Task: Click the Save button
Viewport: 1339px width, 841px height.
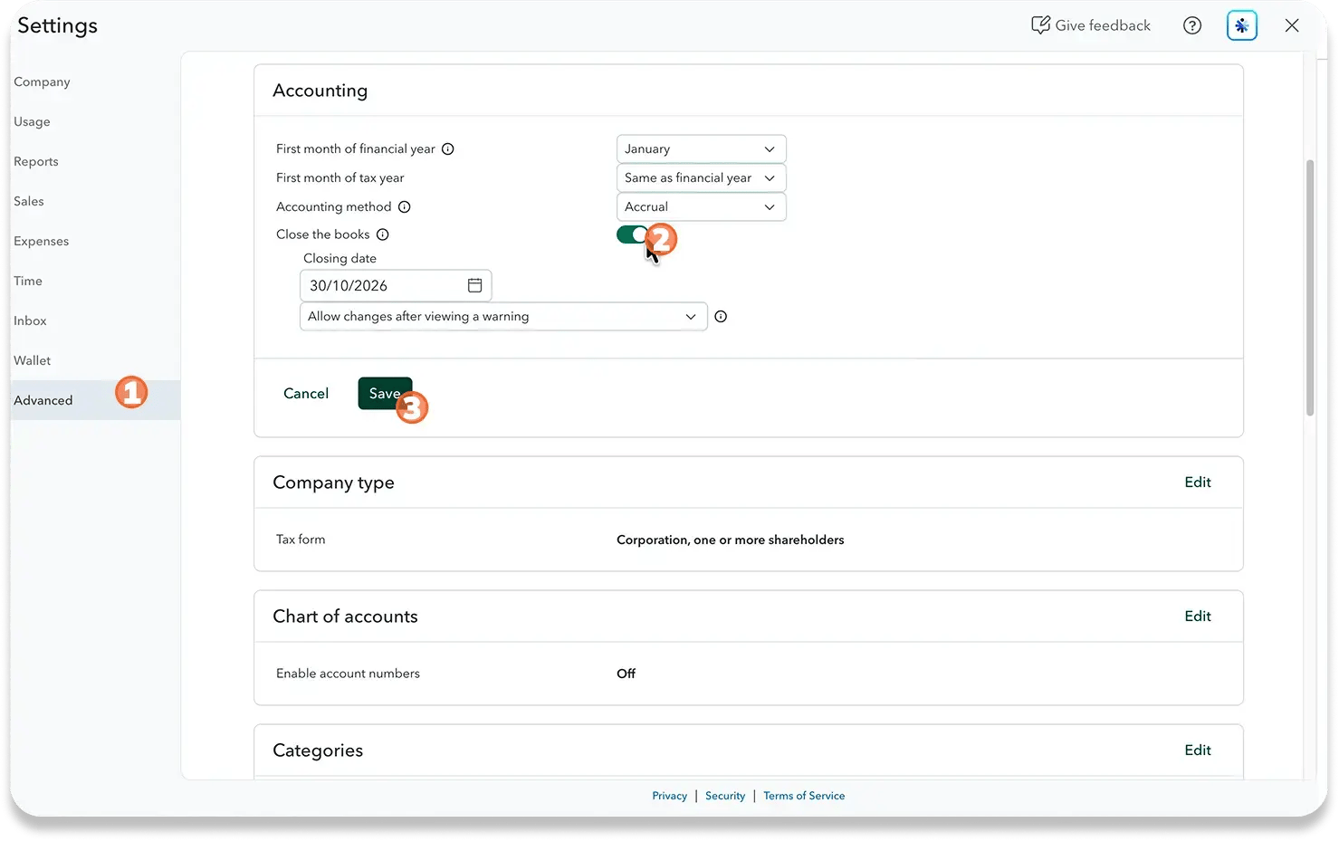Action: tap(385, 393)
